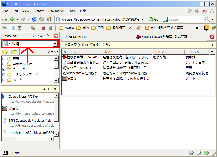217x157 pixels.
Task: Click the green arrows folder icon in sidebar
Action: click(x=14, y=52)
